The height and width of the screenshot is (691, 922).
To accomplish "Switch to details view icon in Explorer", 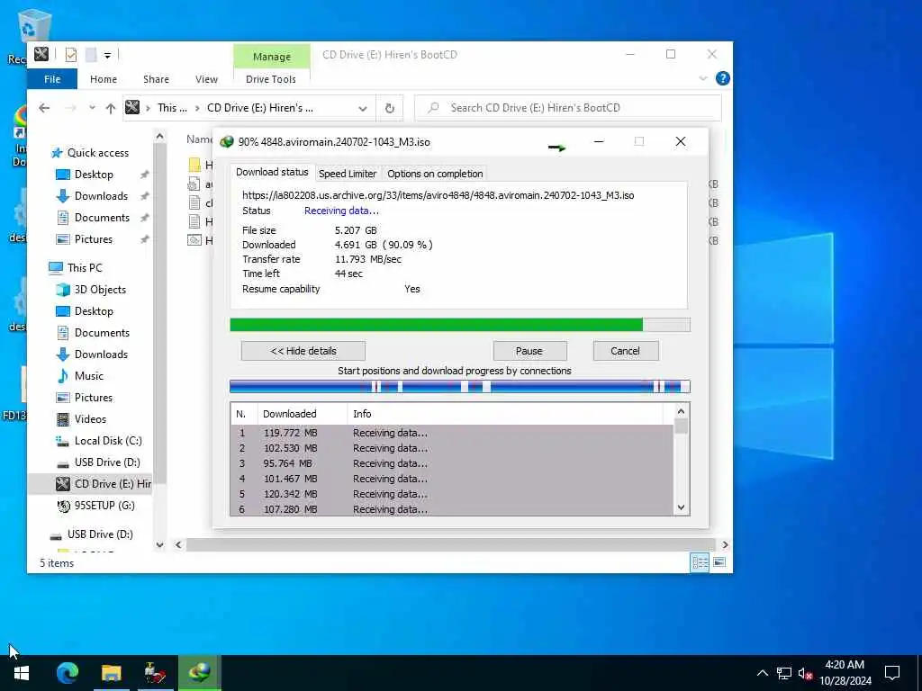I will point(699,563).
